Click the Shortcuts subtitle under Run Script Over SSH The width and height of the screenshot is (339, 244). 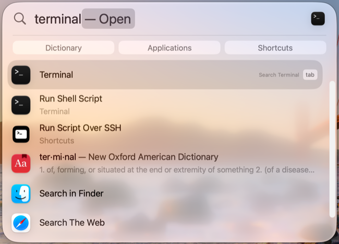pos(57,140)
